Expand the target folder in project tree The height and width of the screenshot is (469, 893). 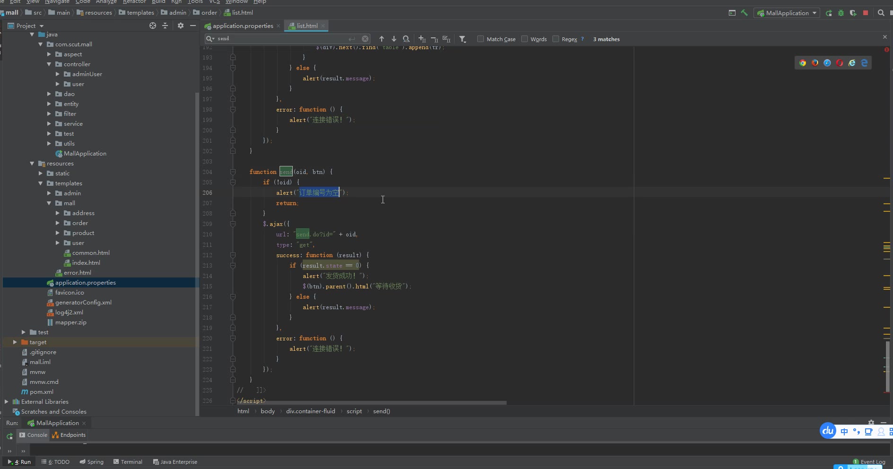pyautogui.click(x=15, y=342)
